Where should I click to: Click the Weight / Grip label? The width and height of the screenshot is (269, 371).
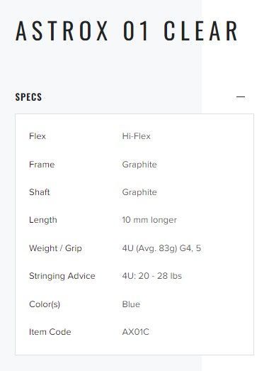tap(55, 248)
